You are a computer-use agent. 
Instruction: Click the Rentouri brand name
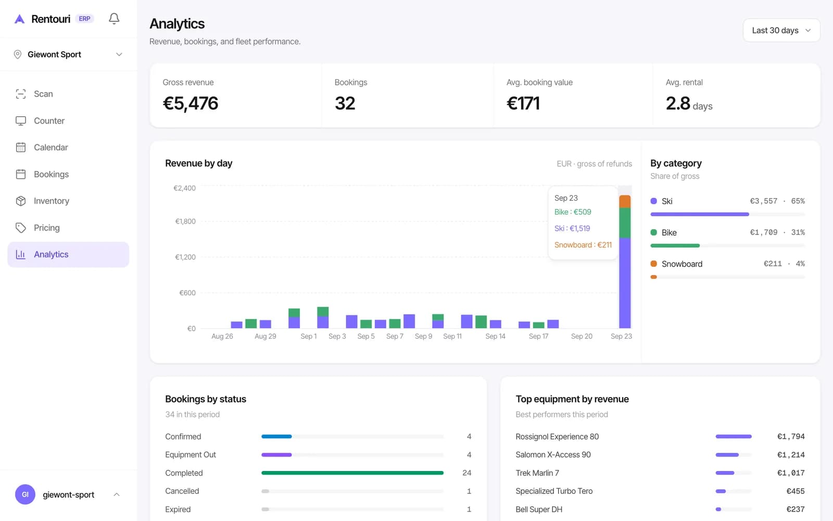(51, 19)
